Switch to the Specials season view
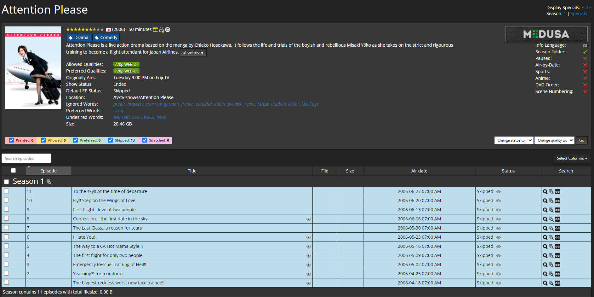This screenshot has width=594, height=297. [x=578, y=14]
